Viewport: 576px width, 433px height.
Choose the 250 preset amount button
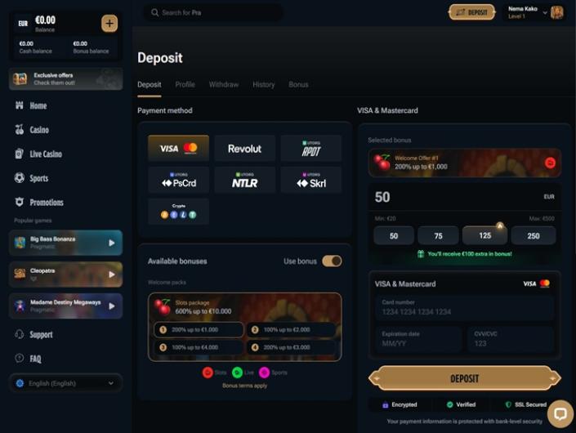(x=534, y=236)
